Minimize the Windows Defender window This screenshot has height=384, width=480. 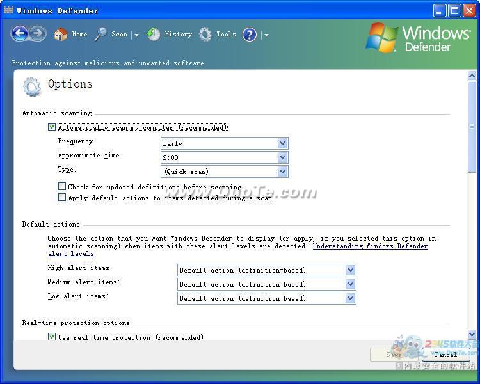pyautogui.click(x=439, y=11)
